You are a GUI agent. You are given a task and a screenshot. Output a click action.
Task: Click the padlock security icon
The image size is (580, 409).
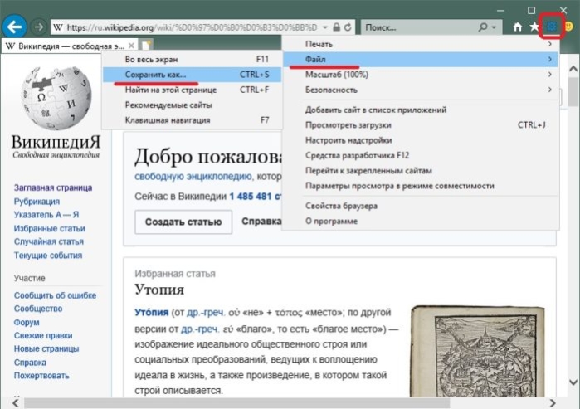[336, 27]
